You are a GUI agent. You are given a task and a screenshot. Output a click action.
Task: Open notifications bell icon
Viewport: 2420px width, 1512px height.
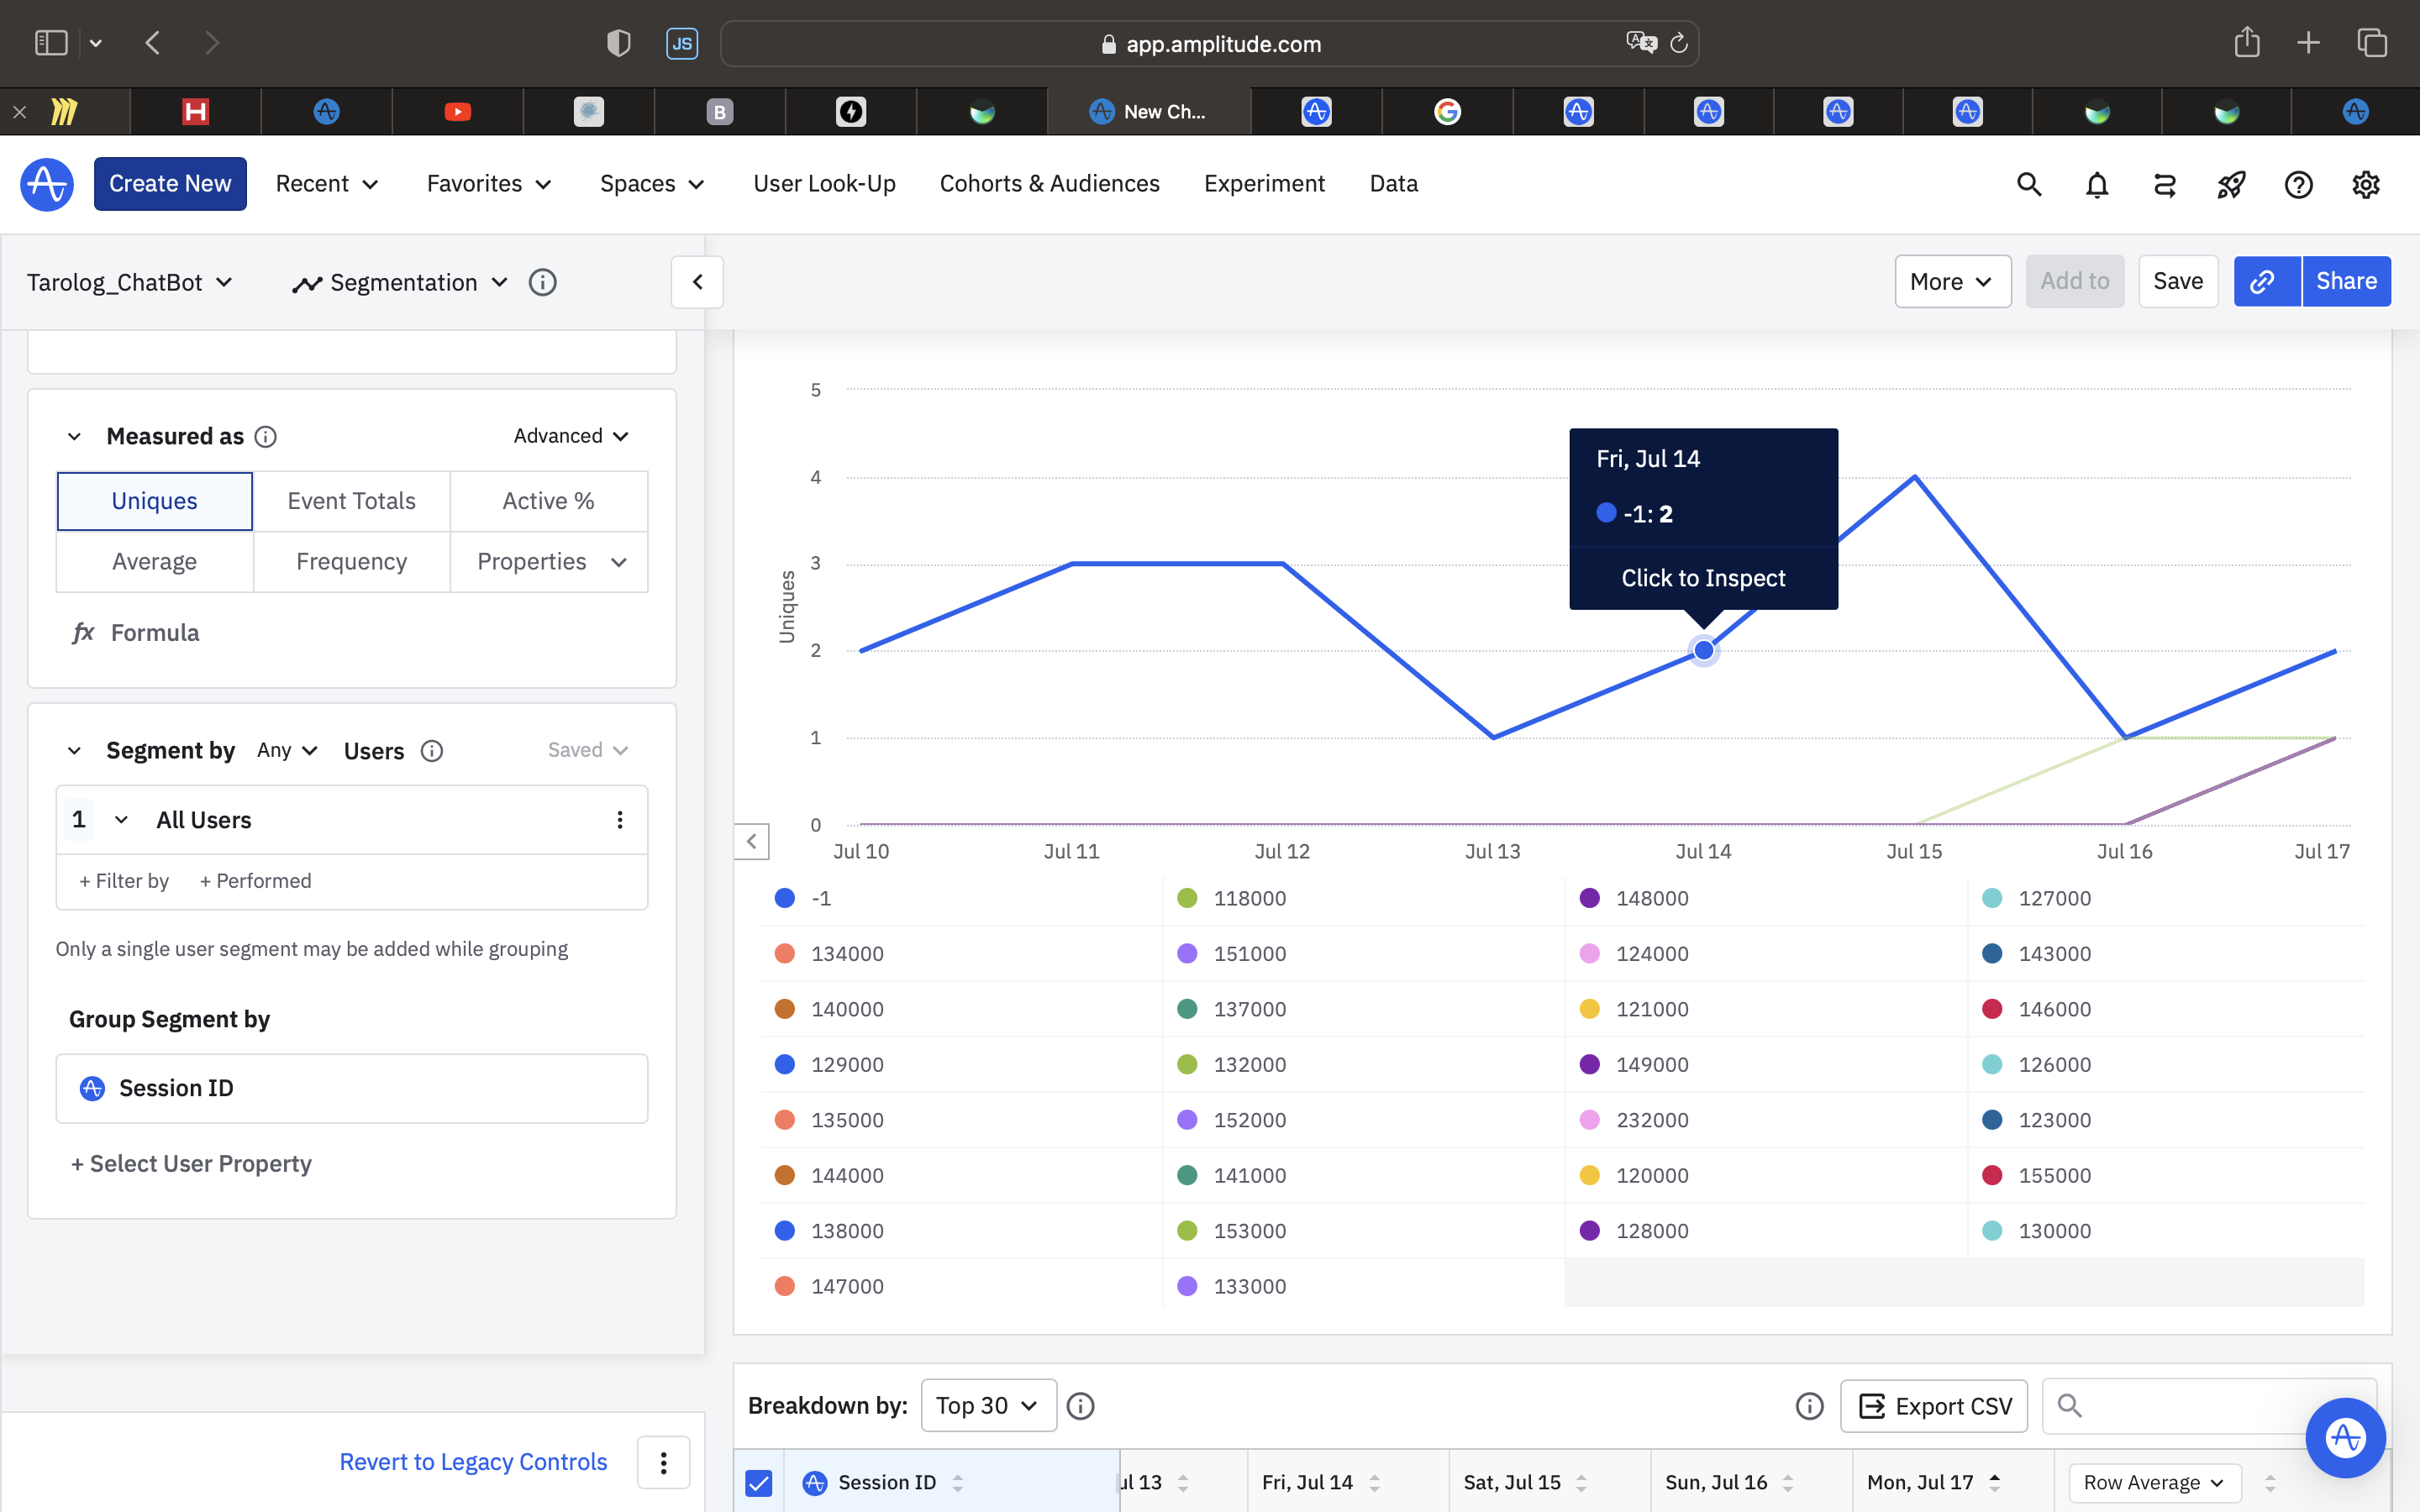pyautogui.click(x=2096, y=184)
